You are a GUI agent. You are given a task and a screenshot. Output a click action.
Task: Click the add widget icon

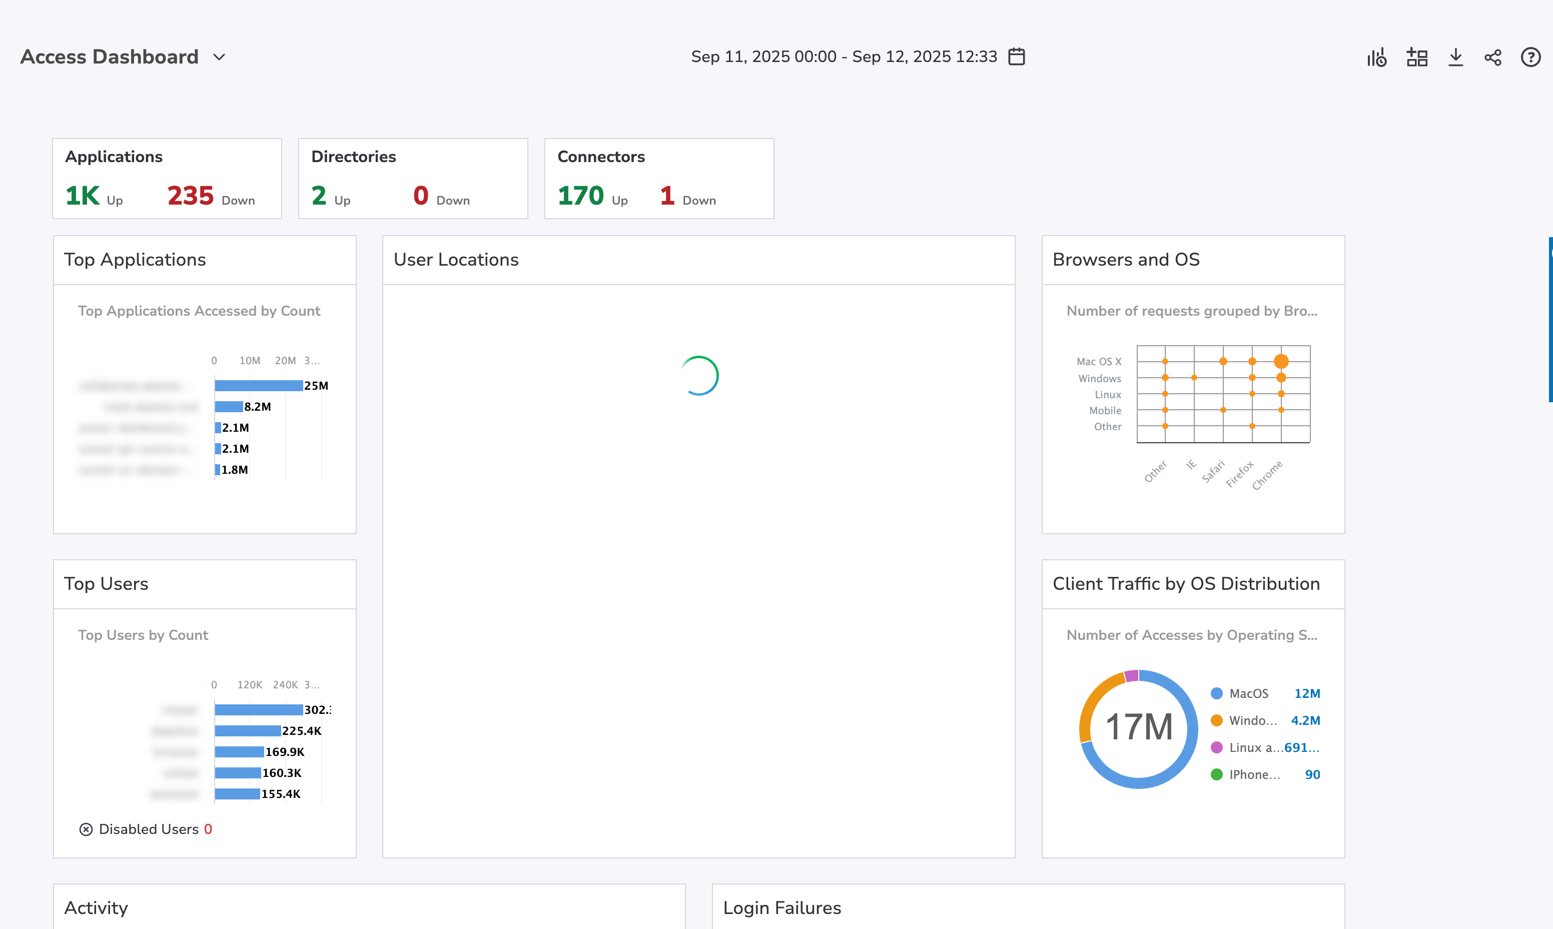1416,58
